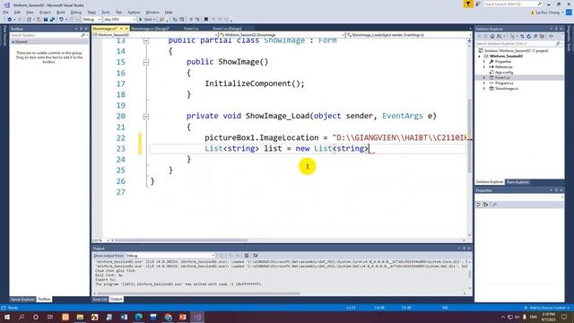This screenshot has height=323, width=574.
Task: Switch to ShowImage.cs [Design] tab
Action: pyautogui.click(x=150, y=28)
